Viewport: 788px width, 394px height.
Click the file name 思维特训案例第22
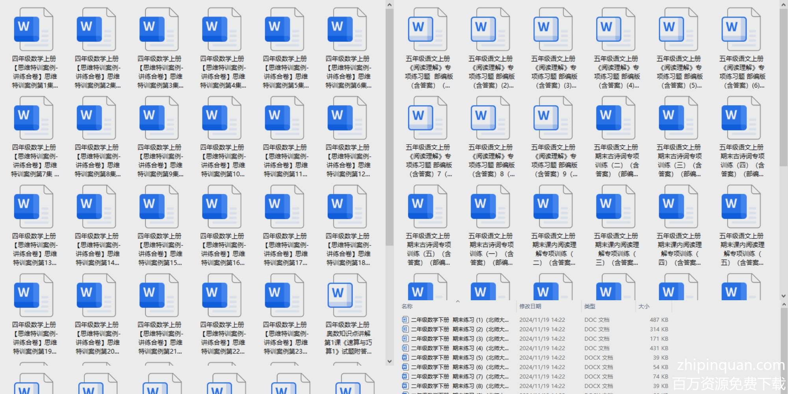point(223,338)
